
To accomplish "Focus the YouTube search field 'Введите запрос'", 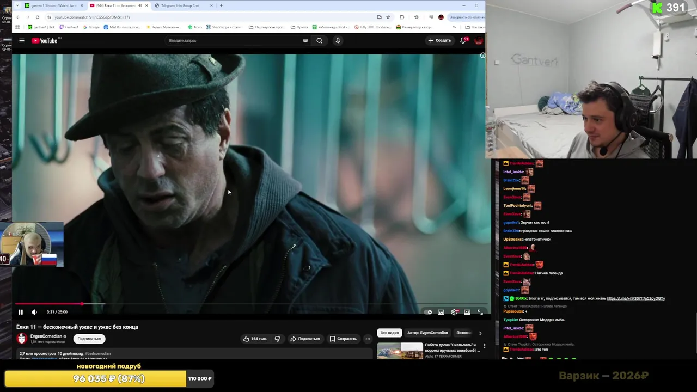I will tap(234, 40).
